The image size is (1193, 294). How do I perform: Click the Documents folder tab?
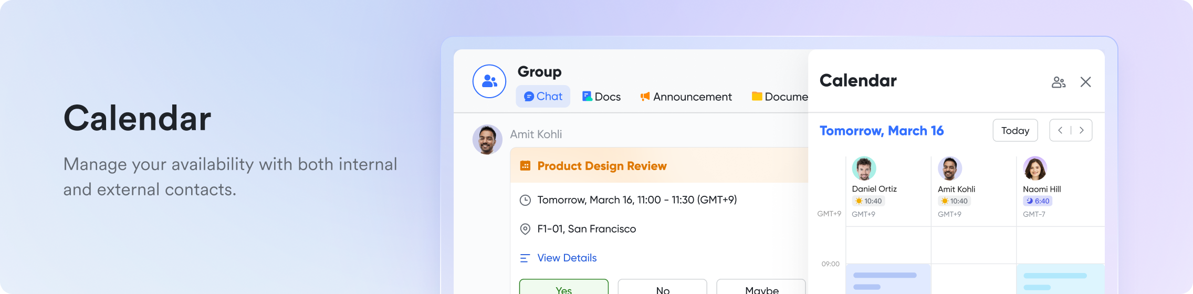[780, 97]
